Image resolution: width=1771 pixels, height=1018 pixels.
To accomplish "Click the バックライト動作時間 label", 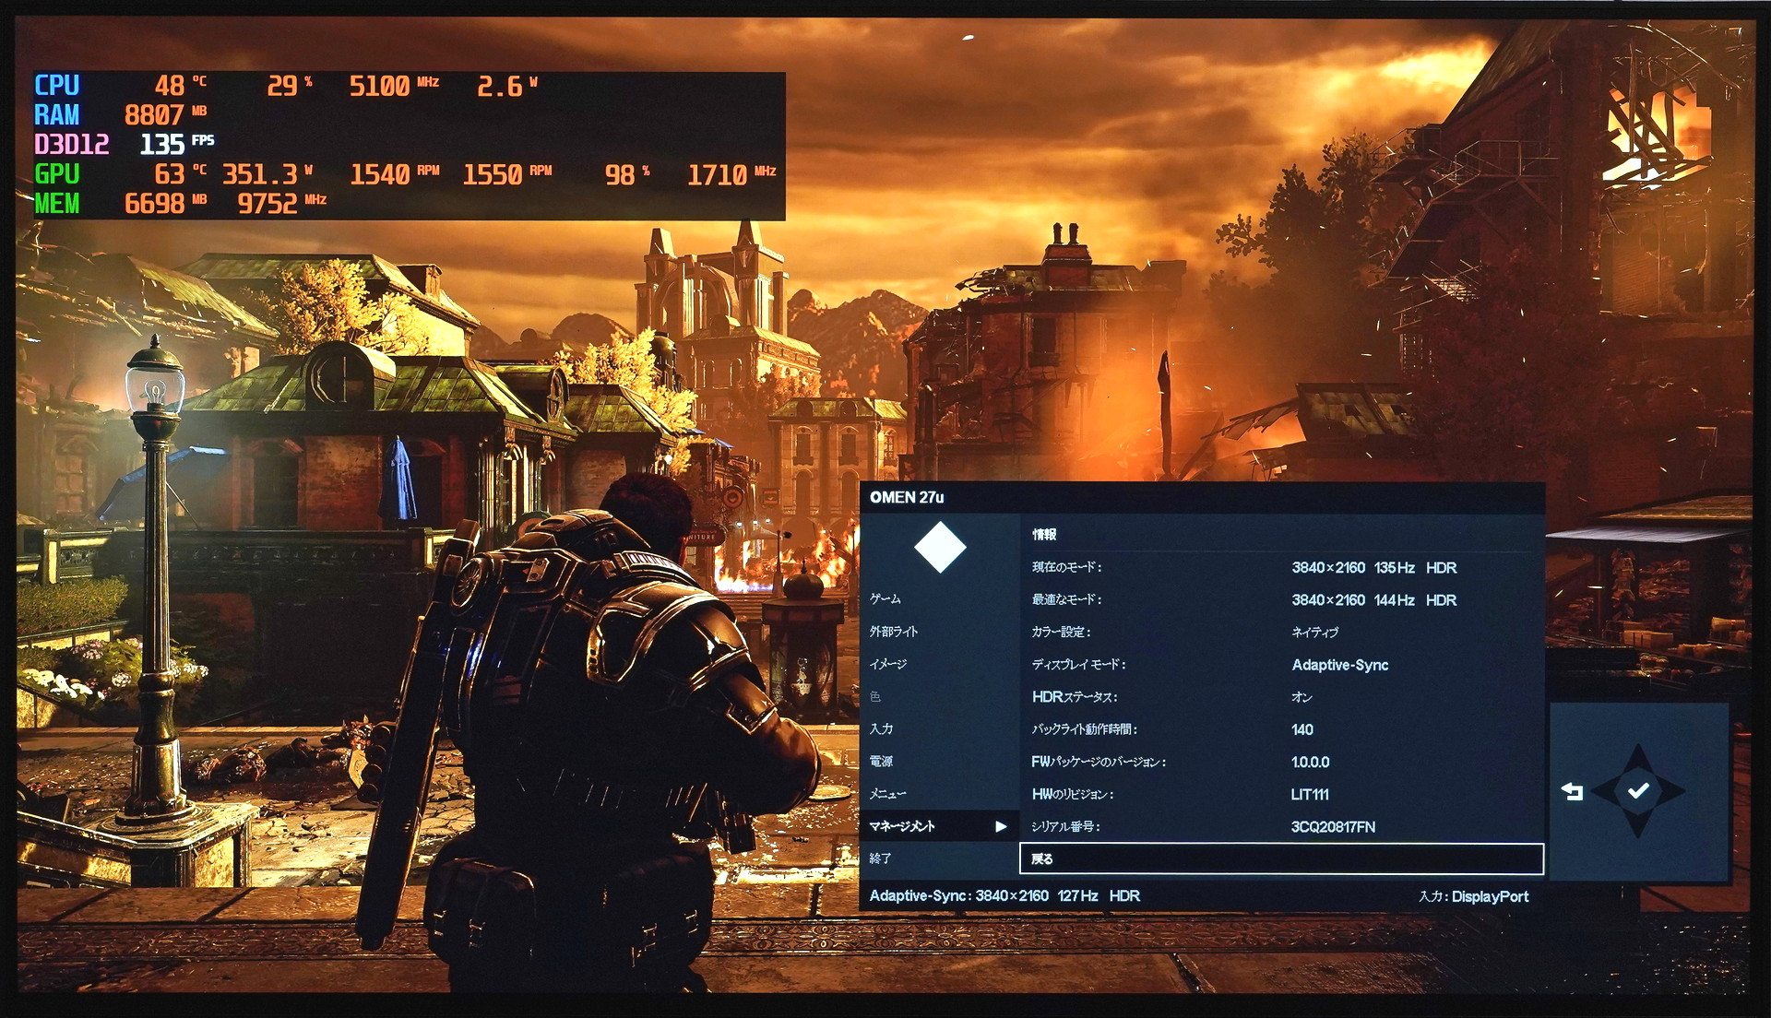I will tap(1084, 729).
